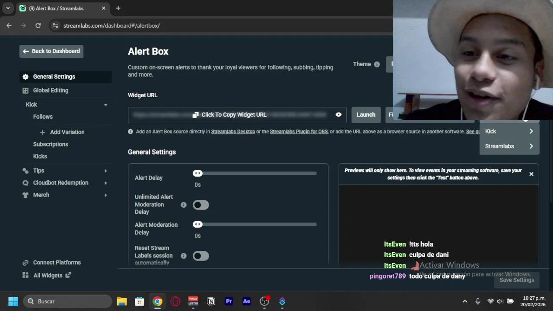Viewport: 553px width, 311px height.
Task: Open the tab search dropdown arrow
Action: pyautogui.click(x=8, y=8)
